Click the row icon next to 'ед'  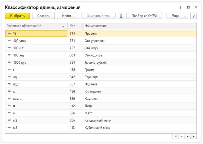[x=9, y=77]
